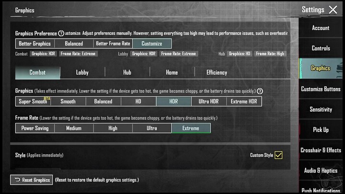Close the Settings screen with the X

(x=333, y=10)
